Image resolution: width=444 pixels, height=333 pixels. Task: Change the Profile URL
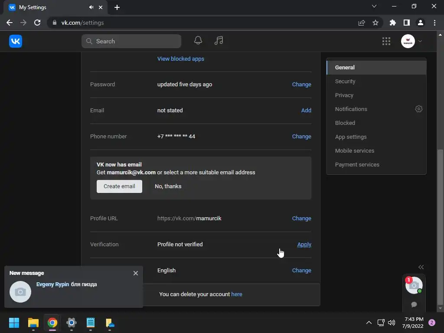[x=302, y=219]
